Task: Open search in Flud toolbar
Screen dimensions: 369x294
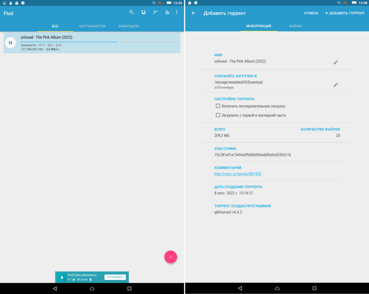Action: tap(131, 13)
